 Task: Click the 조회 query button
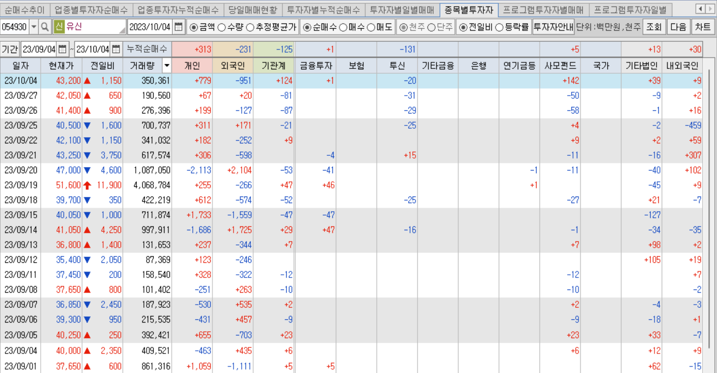tap(653, 26)
